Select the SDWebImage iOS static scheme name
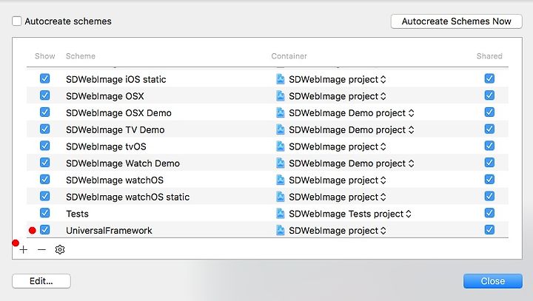The width and height of the screenshot is (533, 301). (116, 79)
